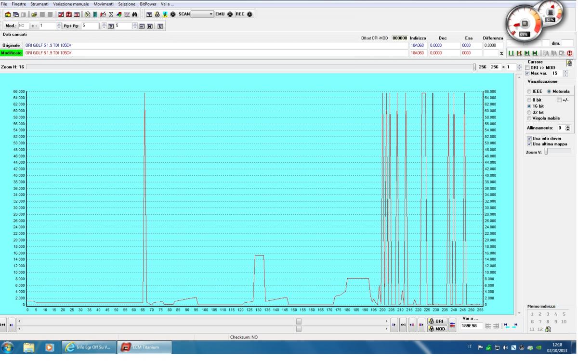The height and width of the screenshot is (361, 578).
Task: Toggle the Usa ultima mappa checkbox
Action: pos(529,143)
